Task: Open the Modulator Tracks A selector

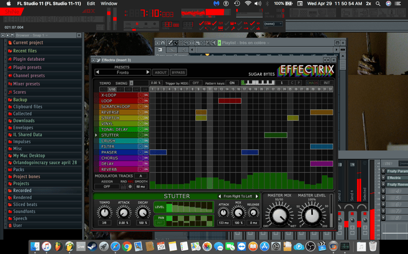Action: click(x=141, y=176)
